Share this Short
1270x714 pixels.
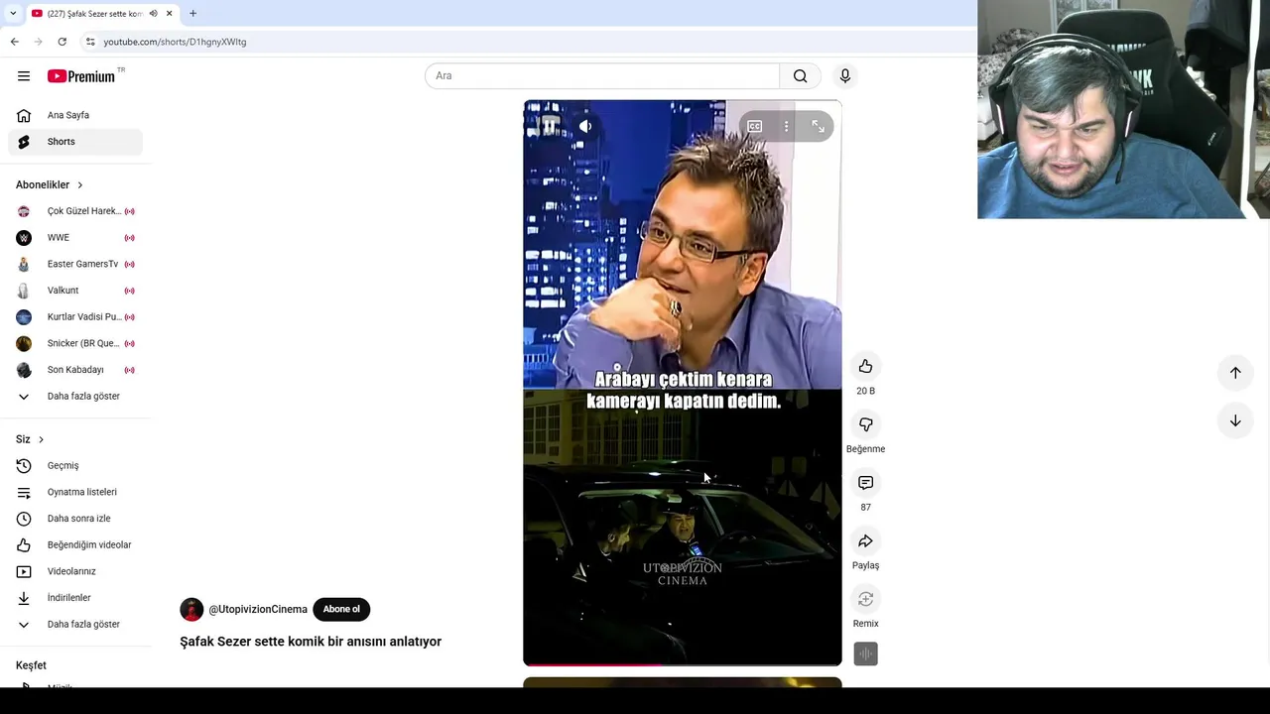point(865,541)
